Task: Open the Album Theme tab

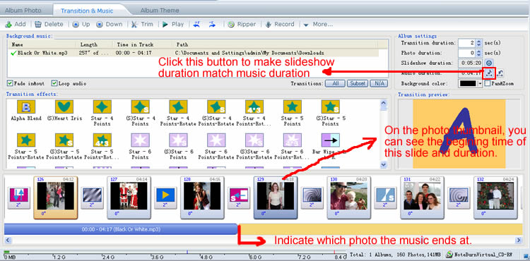Action: pos(160,11)
